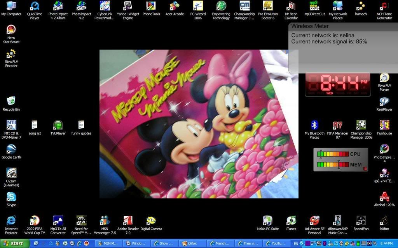Launch iTunes desktop shortcut
The width and height of the screenshot is (398, 248).
click(291, 221)
